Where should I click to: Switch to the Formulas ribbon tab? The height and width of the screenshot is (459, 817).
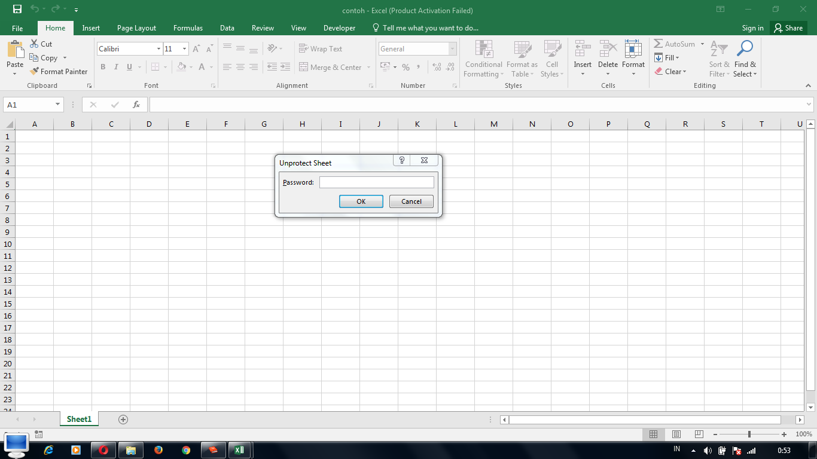(188, 27)
